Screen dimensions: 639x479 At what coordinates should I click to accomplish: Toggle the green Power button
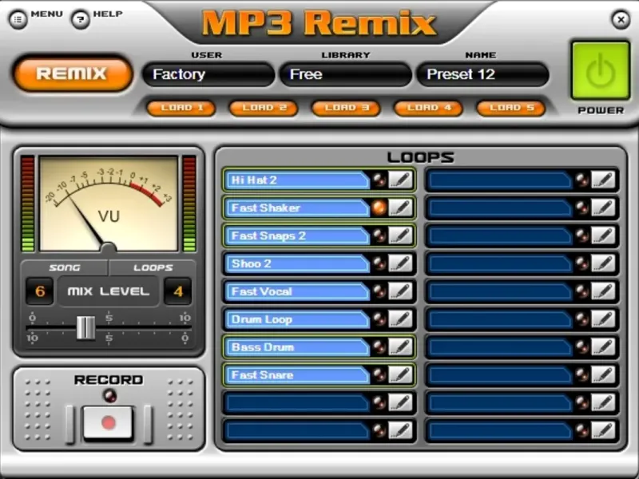coord(601,70)
